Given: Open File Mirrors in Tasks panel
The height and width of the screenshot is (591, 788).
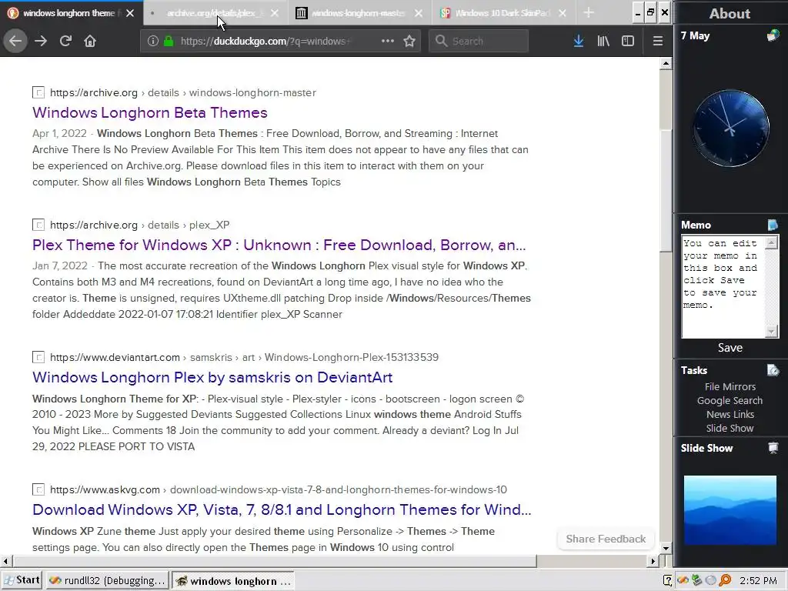Looking at the screenshot, I should tap(730, 386).
